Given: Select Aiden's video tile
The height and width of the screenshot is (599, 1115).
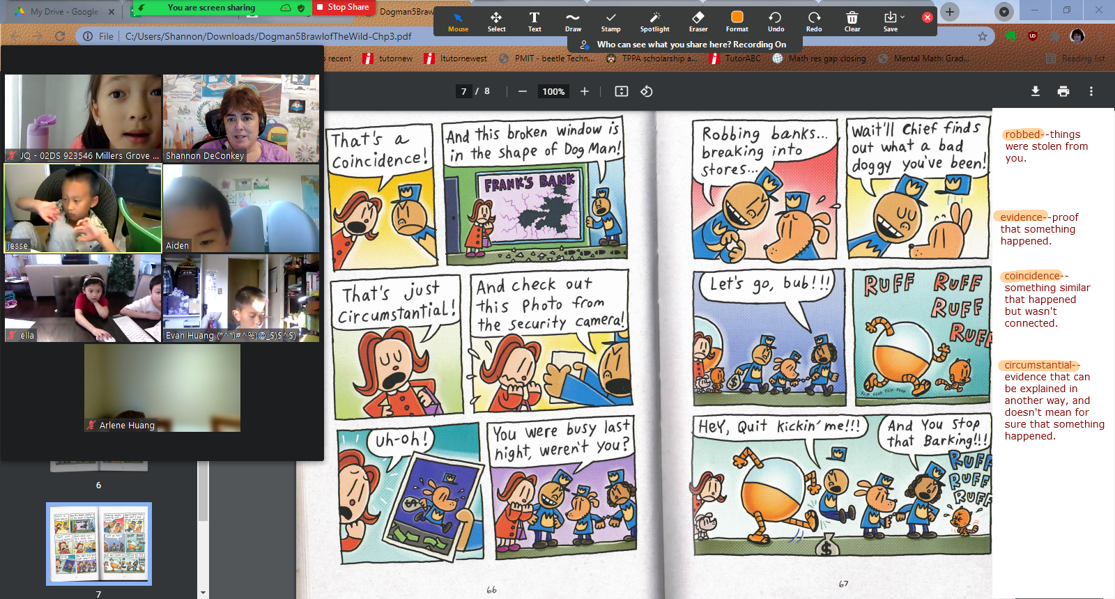Looking at the screenshot, I should pyautogui.click(x=241, y=208).
